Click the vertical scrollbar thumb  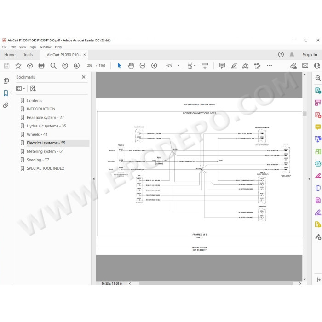point(305,114)
